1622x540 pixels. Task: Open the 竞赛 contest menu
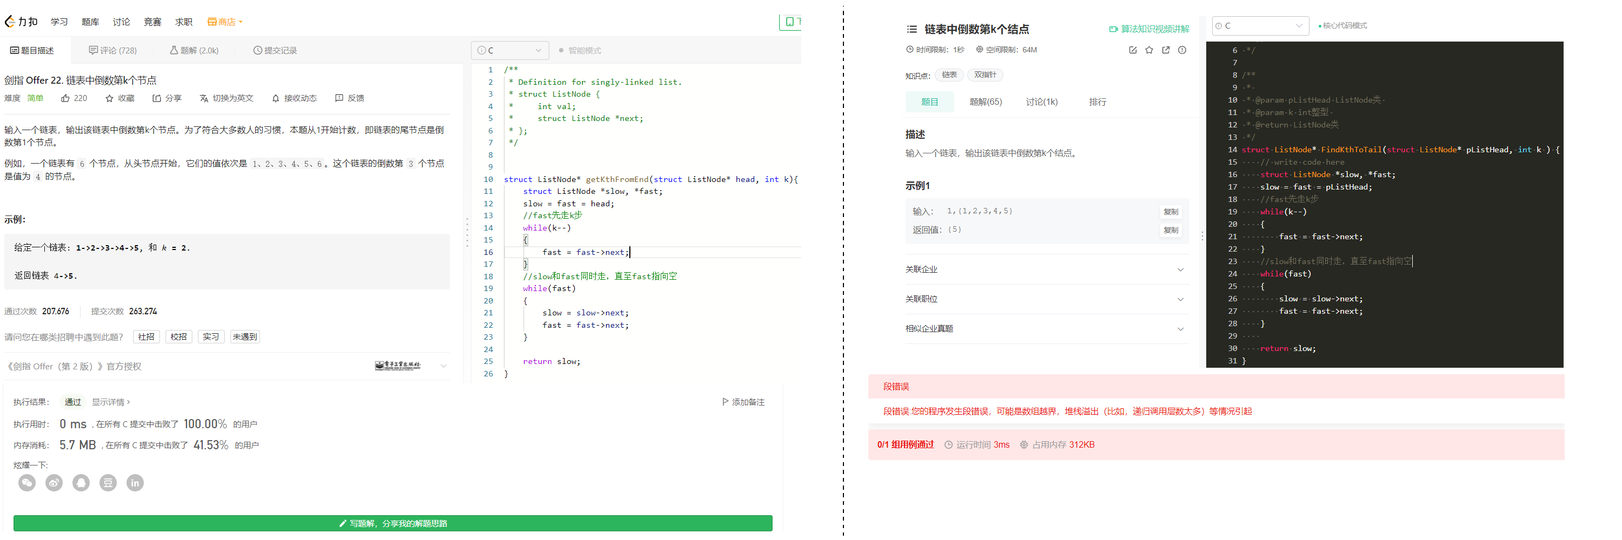152,22
